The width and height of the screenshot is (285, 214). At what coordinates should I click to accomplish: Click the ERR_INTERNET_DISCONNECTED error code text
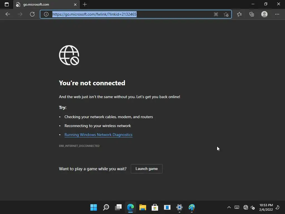79,146
